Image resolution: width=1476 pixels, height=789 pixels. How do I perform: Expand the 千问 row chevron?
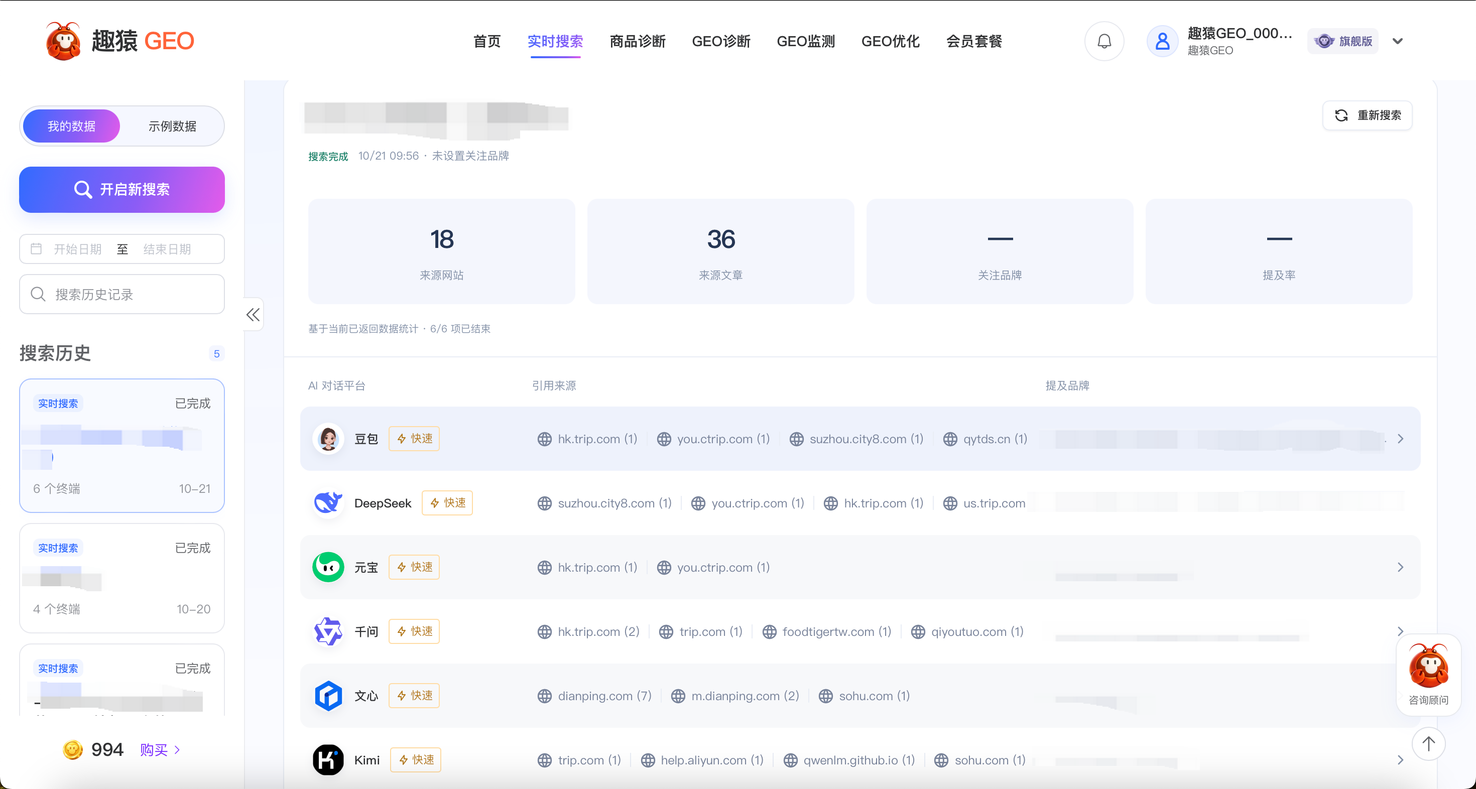(1400, 631)
